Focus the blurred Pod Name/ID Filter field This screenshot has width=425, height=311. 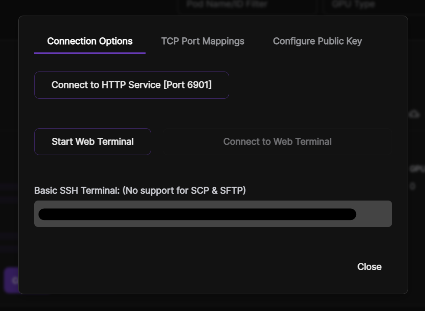pos(247,5)
